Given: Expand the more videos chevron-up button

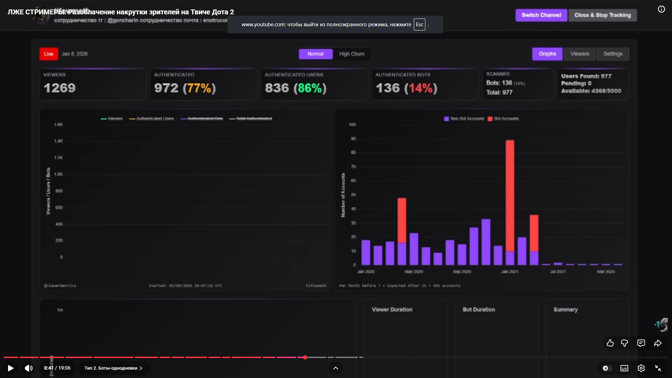Looking at the screenshot, I should pyautogui.click(x=335, y=368).
